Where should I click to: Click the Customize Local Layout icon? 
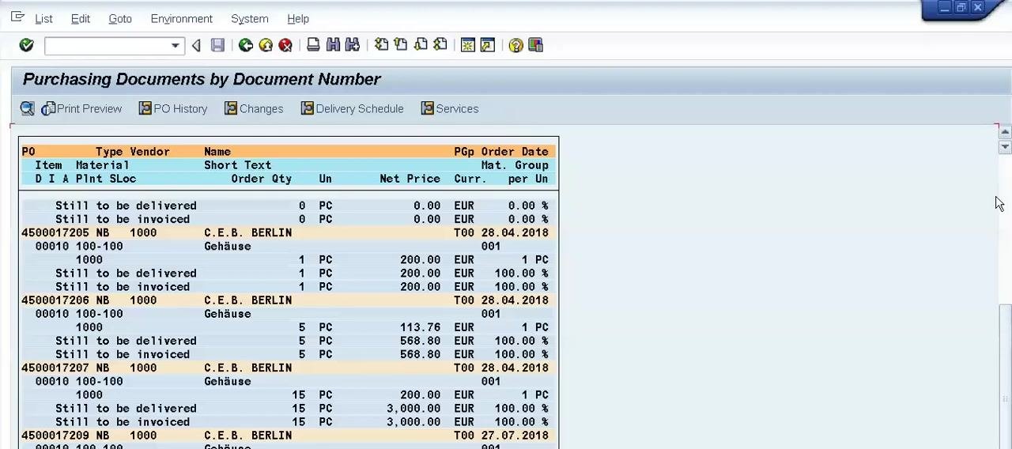tap(535, 45)
